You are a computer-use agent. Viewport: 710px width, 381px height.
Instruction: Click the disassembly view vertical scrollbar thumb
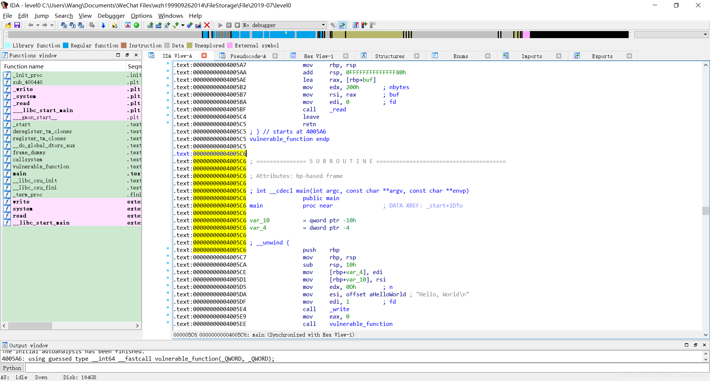(x=706, y=210)
